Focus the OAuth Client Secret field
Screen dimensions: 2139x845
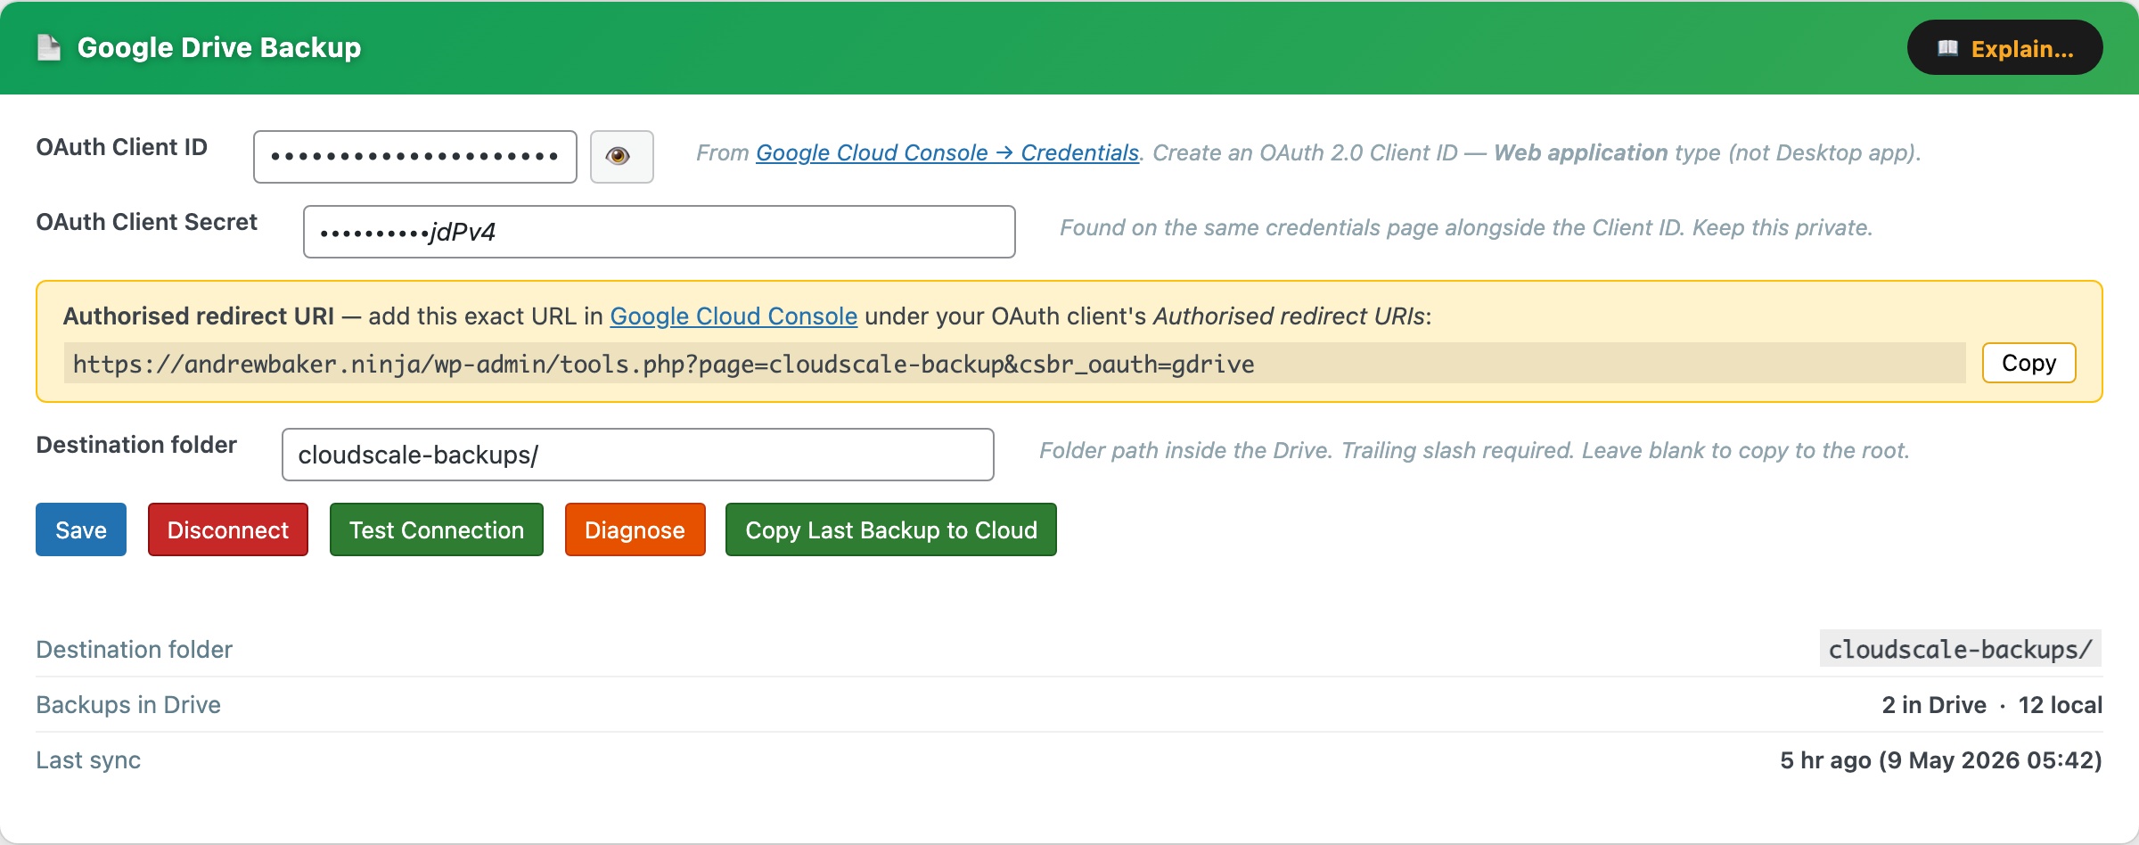tap(659, 232)
